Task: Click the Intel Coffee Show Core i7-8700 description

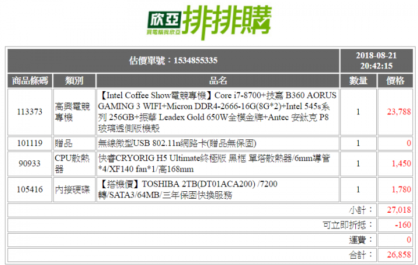Action: (218, 112)
